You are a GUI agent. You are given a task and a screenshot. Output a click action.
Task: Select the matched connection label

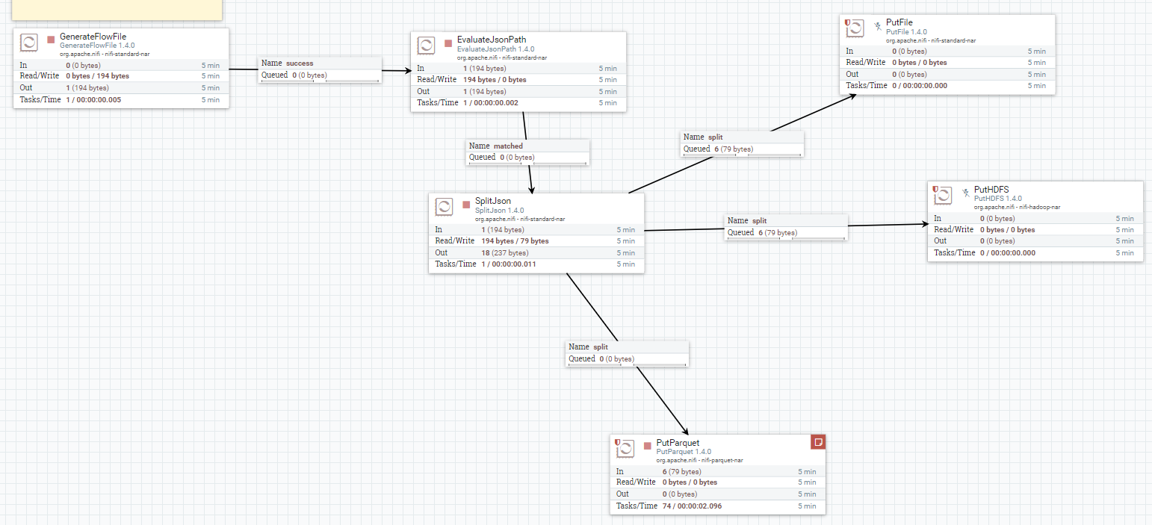pos(527,152)
